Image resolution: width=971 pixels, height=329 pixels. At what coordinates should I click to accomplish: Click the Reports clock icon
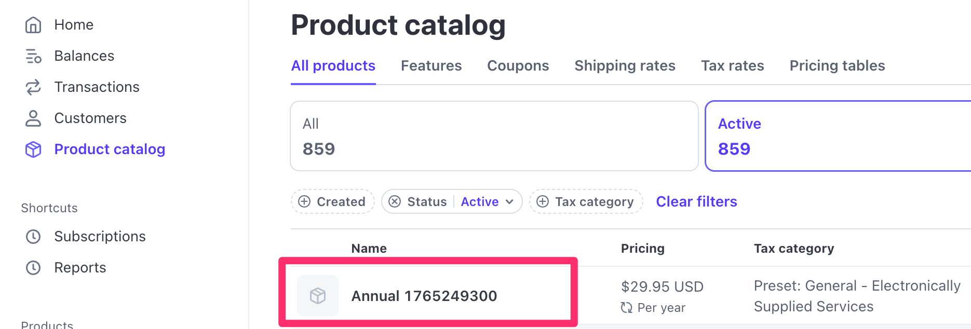tap(33, 268)
